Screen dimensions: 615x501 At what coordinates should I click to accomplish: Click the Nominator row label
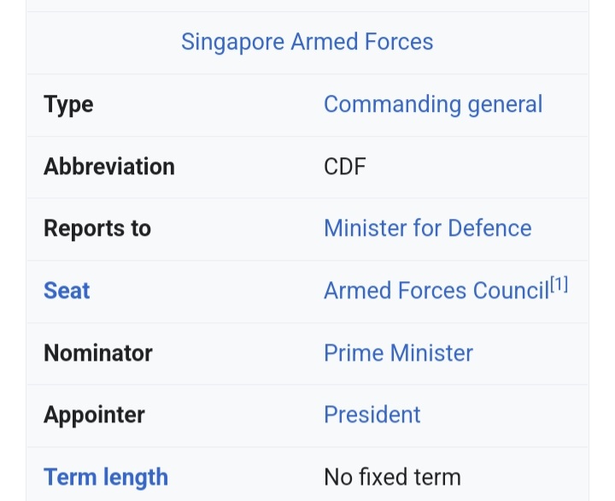click(x=98, y=352)
